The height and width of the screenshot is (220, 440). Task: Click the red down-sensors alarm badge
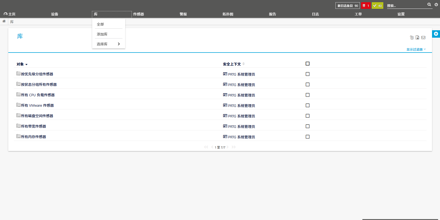[366, 5]
